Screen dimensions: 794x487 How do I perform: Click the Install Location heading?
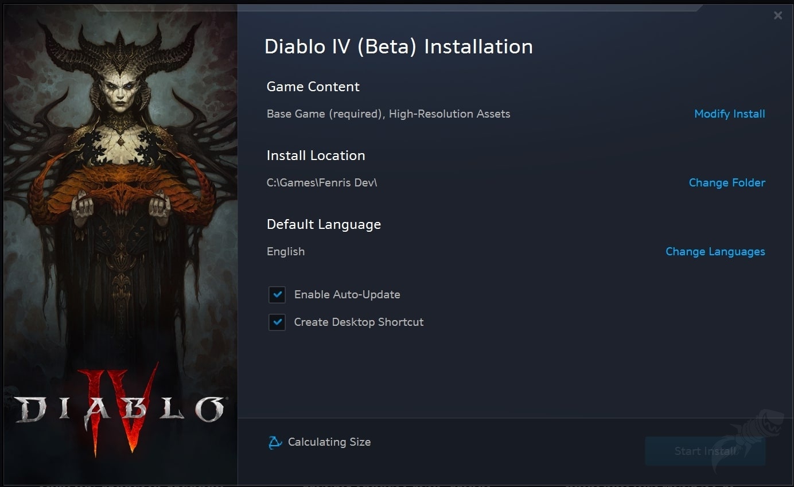(x=316, y=155)
